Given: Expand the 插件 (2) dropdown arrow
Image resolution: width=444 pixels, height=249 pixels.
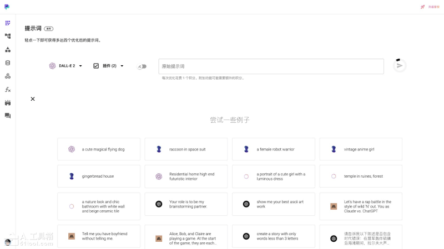Looking at the screenshot, I should tap(122, 66).
